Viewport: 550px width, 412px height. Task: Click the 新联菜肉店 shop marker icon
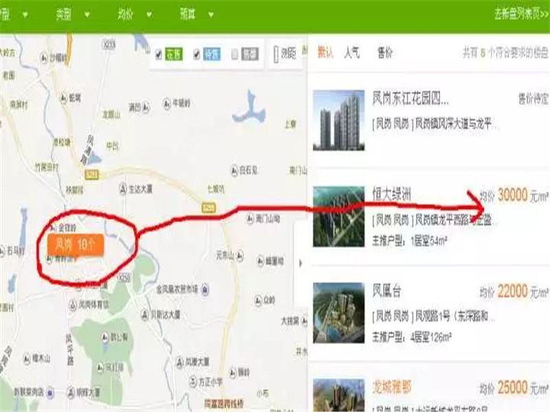pos(50,392)
